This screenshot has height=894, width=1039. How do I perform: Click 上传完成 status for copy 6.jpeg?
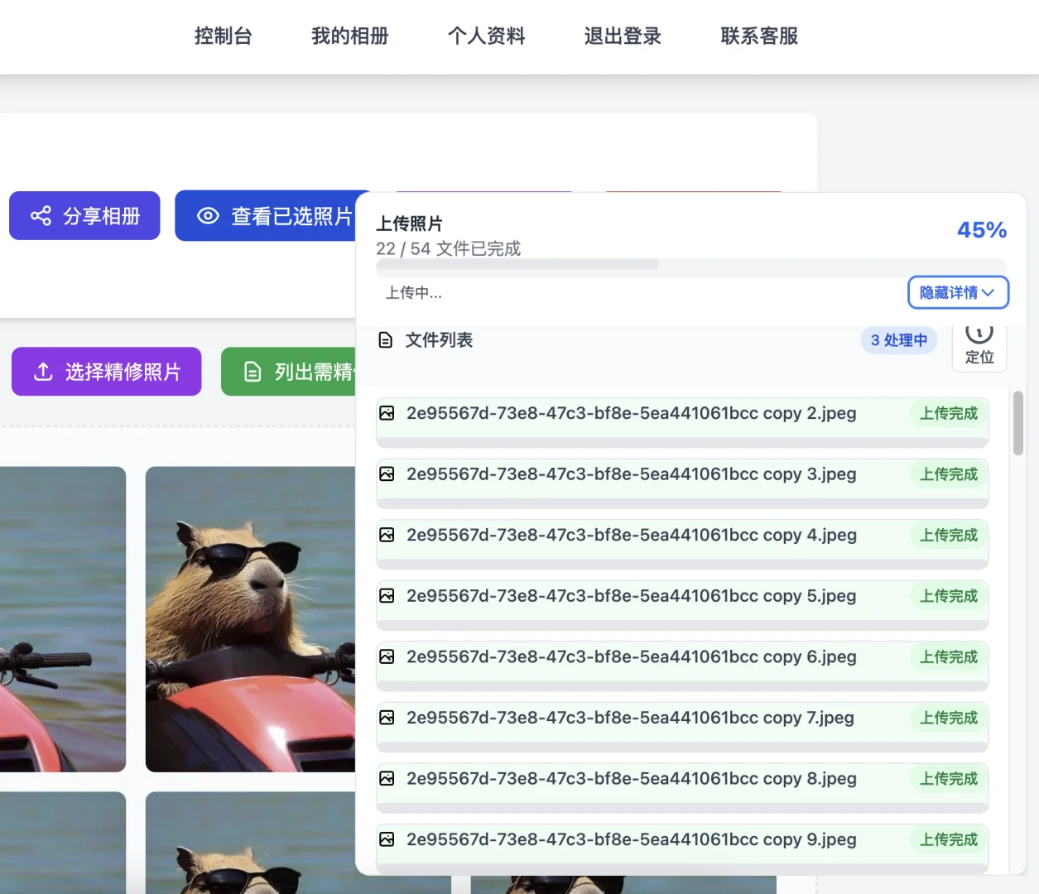click(949, 656)
